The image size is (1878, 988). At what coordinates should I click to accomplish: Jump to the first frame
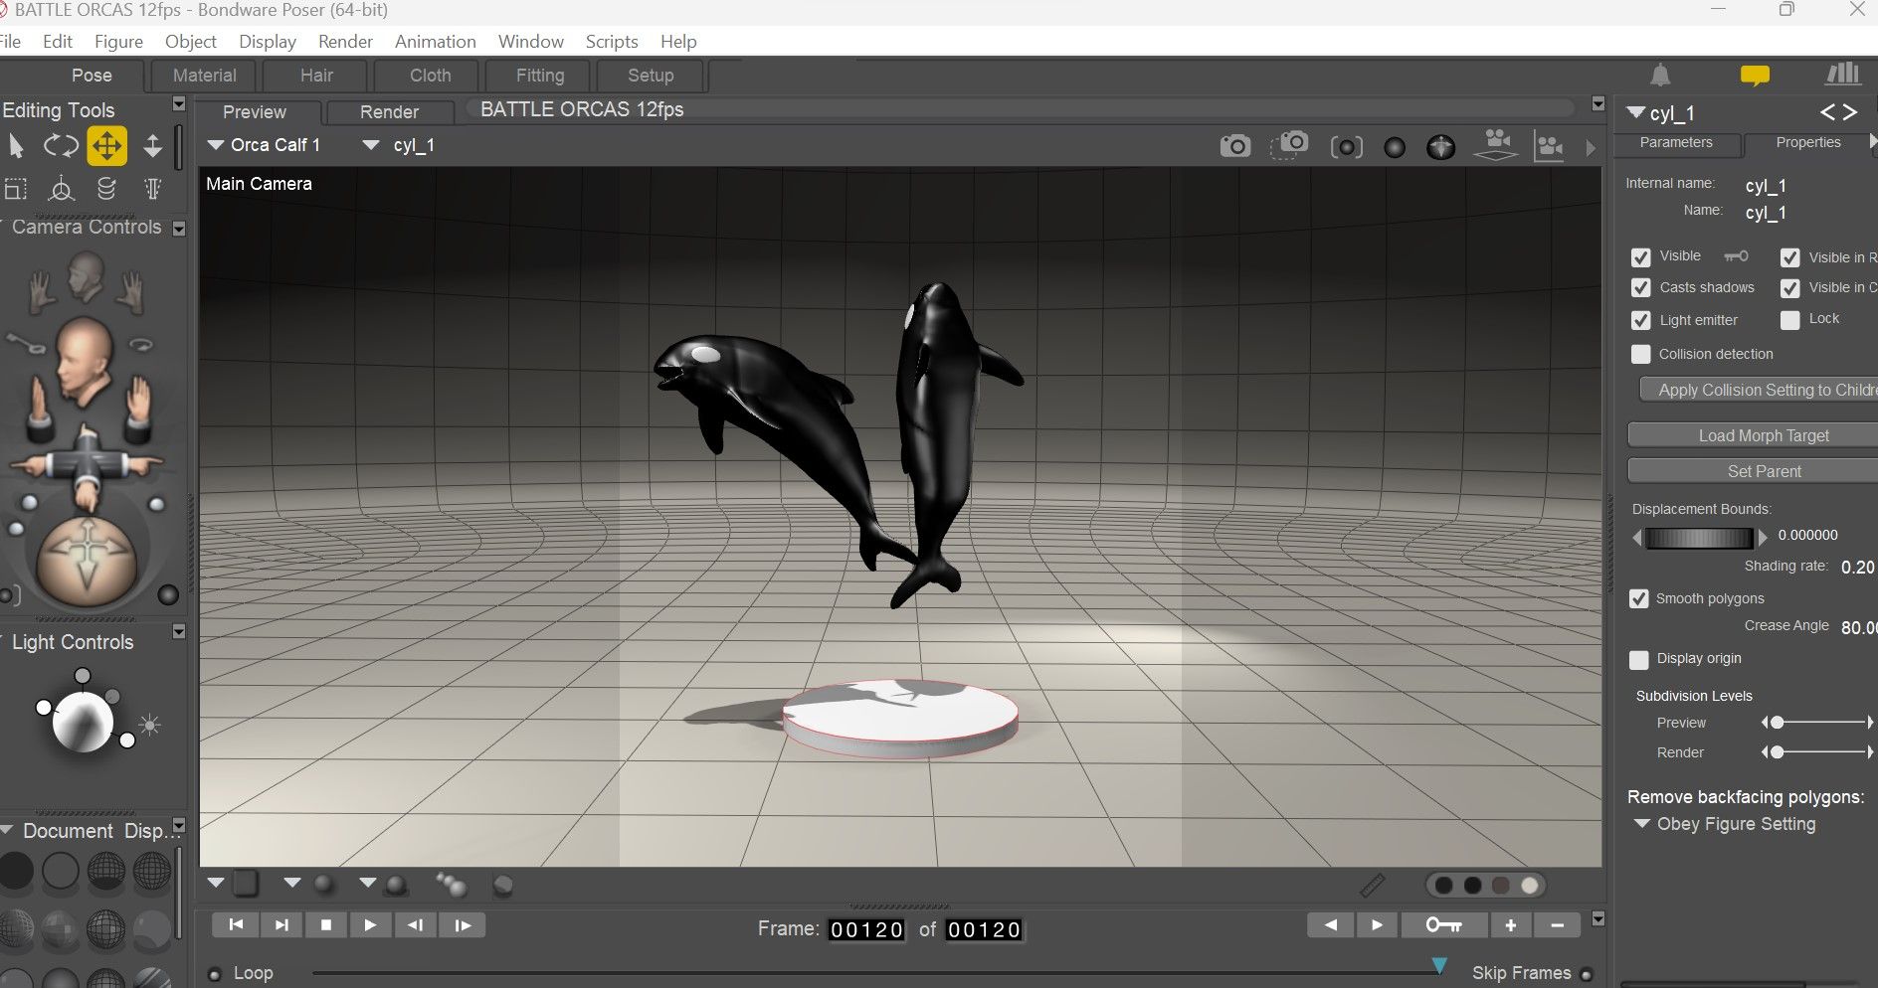[236, 925]
